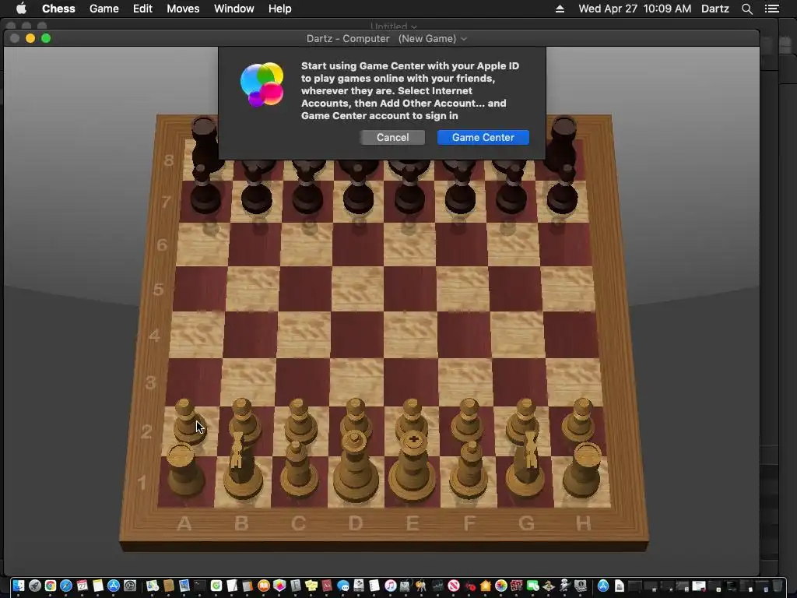797x598 pixels.
Task: Open the Chess application menu
Action: click(58, 9)
